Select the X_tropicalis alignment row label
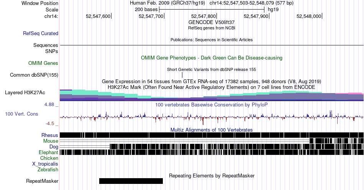 (x=45, y=164)
